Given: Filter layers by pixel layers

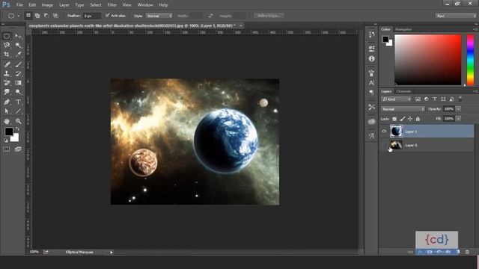Looking at the screenshot, I should pos(418,99).
